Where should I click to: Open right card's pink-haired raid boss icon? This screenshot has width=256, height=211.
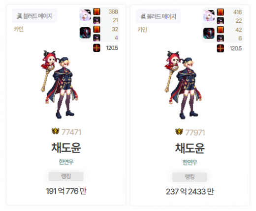coord(209,16)
